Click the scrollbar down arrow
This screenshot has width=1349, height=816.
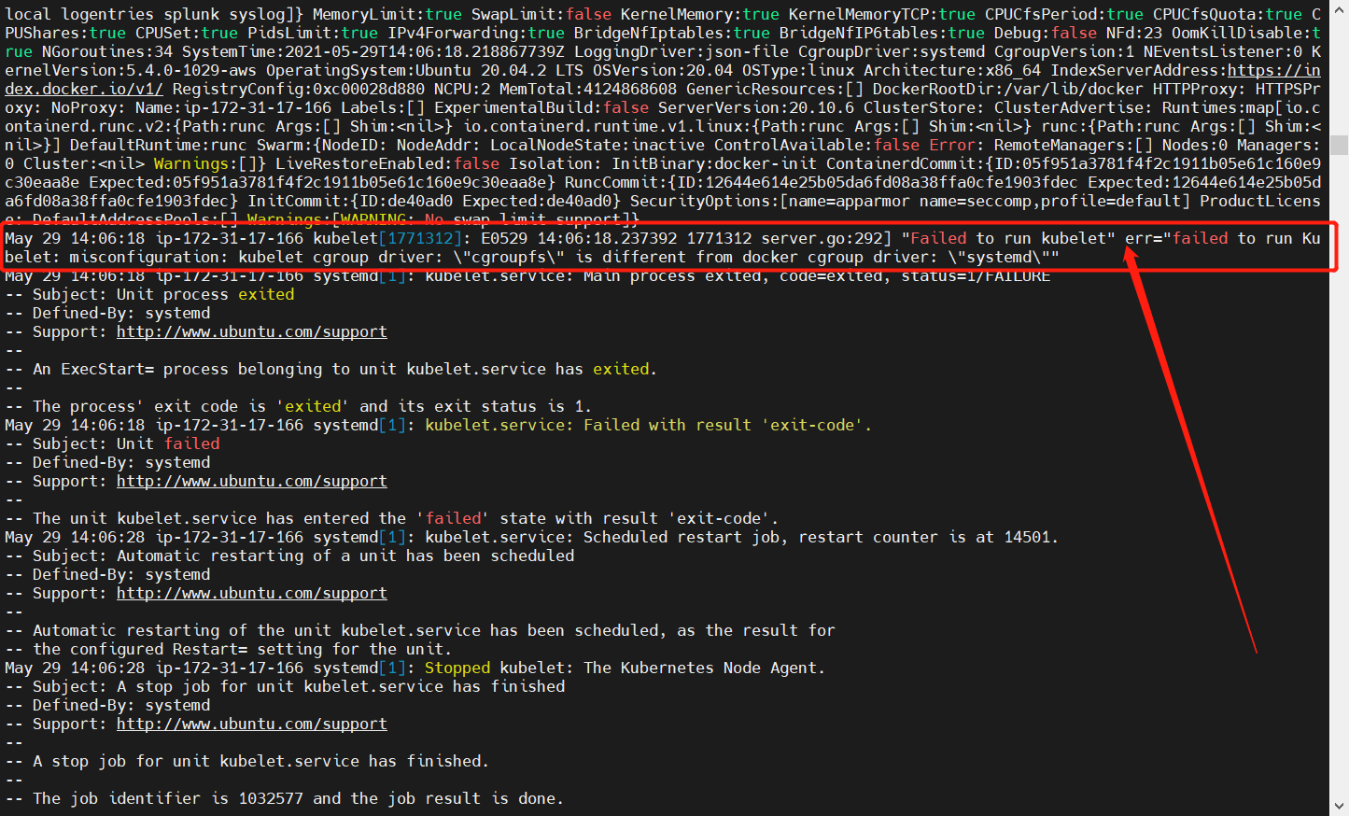point(1339,805)
